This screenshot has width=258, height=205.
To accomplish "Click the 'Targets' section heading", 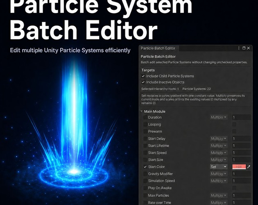I will (x=148, y=70).
